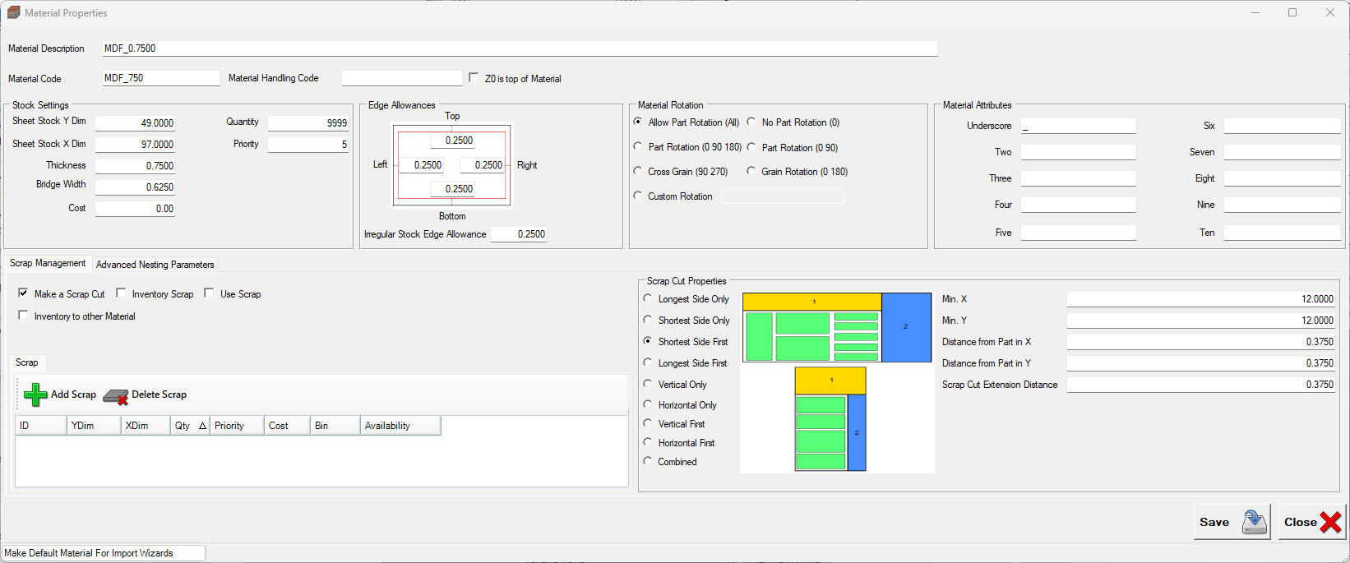Click the Delete Scrap icon

pyautogui.click(x=116, y=396)
